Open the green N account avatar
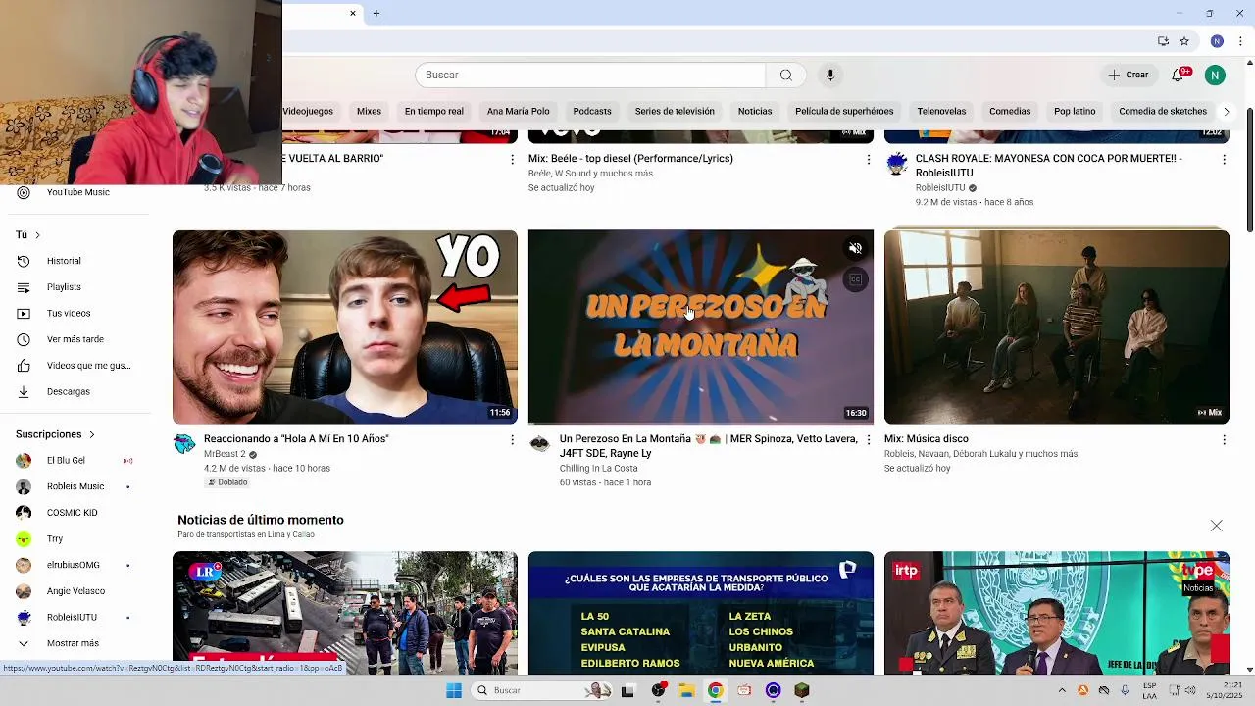The height and width of the screenshot is (706, 1255). 1215,75
